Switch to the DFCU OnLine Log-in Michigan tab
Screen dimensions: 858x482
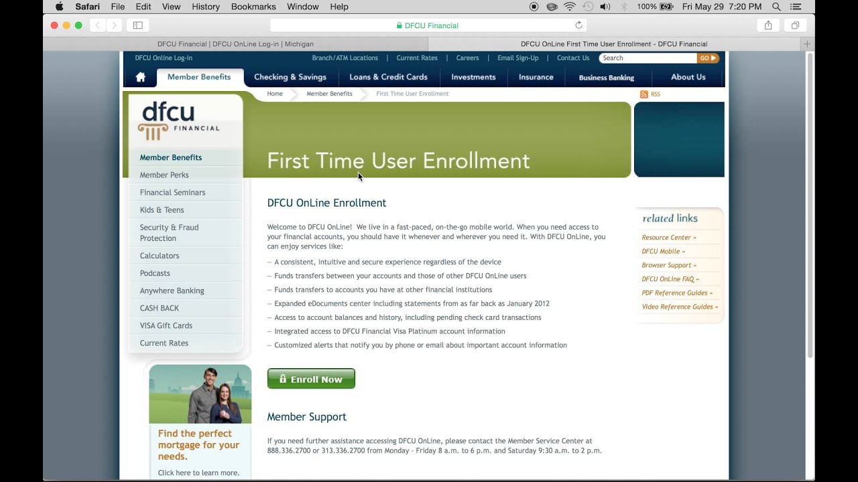(235, 44)
